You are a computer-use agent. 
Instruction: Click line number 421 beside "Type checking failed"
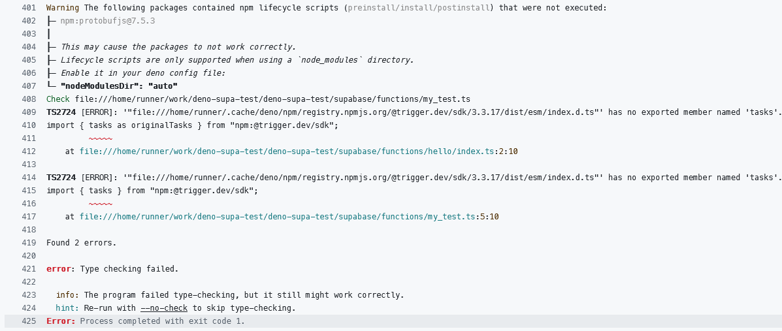28,269
